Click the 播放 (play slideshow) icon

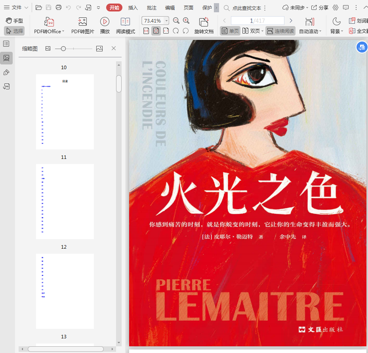tap(105, 22)
